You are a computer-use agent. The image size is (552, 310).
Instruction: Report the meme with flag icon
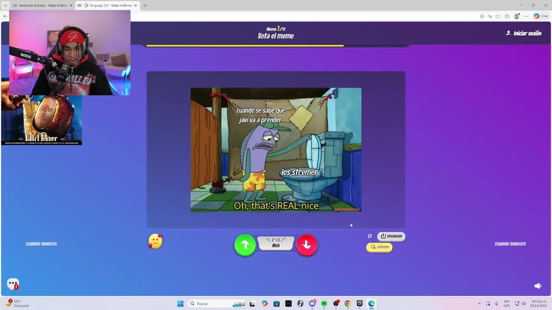click(x=370, y=236)
